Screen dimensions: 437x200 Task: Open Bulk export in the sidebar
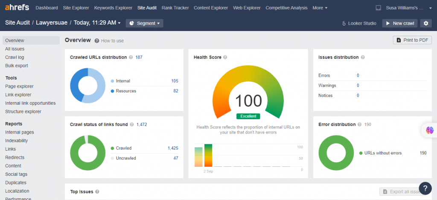tap(17, 66)
